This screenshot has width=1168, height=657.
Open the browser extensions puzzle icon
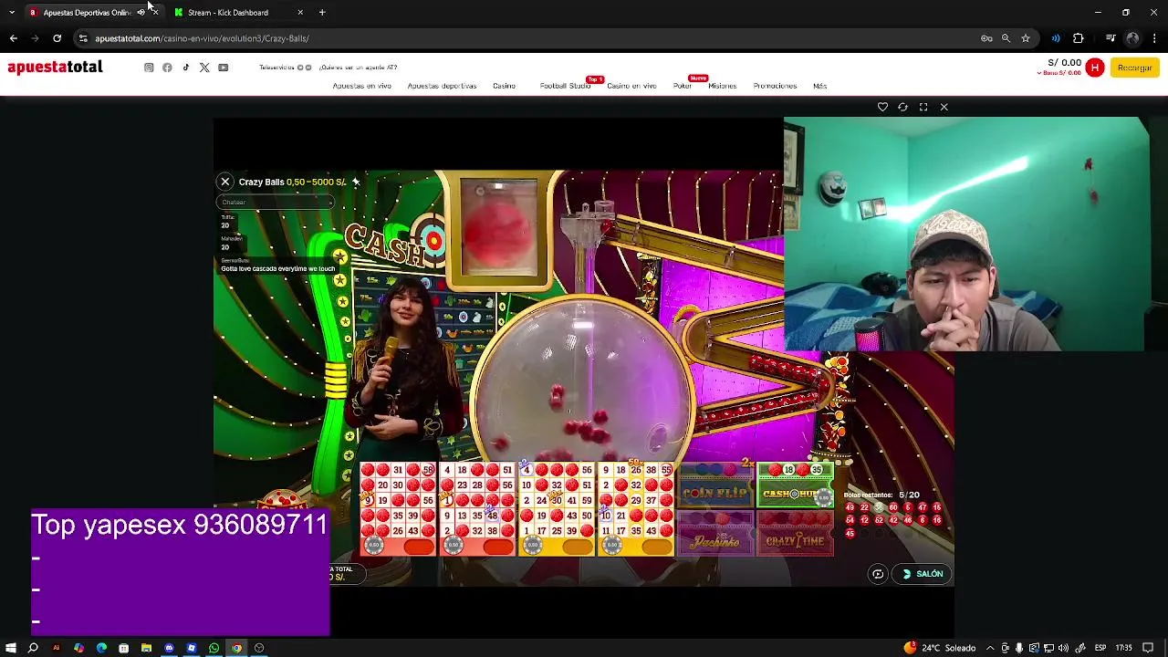pyautogui.click(x=1079, y=38)
